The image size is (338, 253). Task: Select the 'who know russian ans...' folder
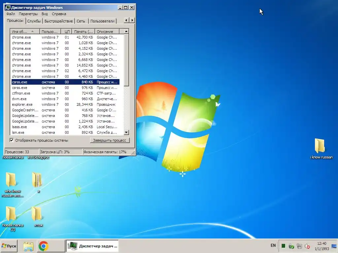(13, 184)
